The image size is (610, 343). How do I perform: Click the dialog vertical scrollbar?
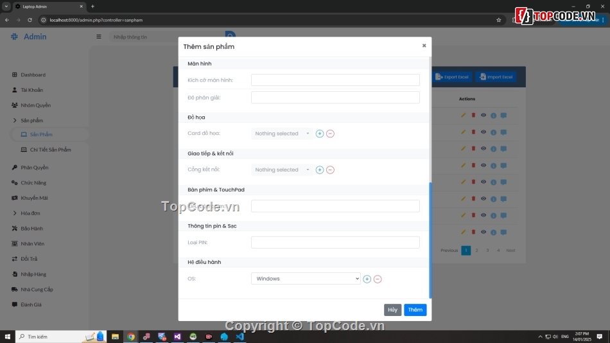pos(430,240)
